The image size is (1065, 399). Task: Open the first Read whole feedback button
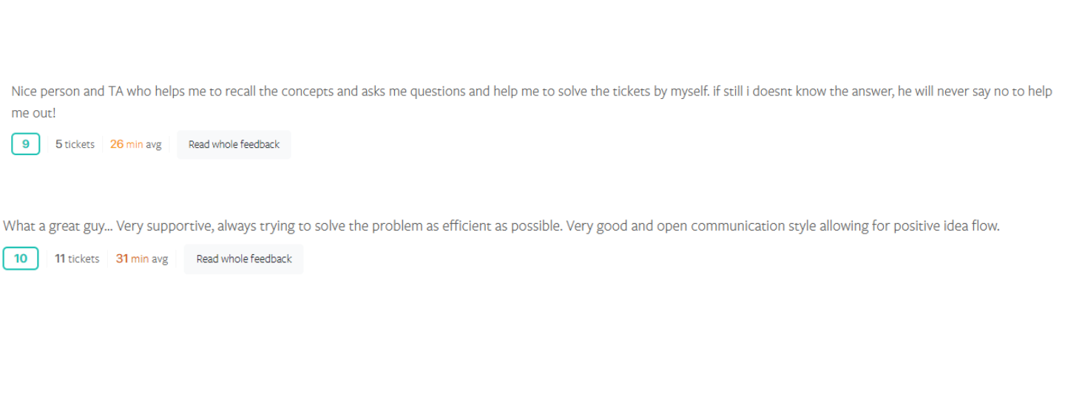point(234,144)
